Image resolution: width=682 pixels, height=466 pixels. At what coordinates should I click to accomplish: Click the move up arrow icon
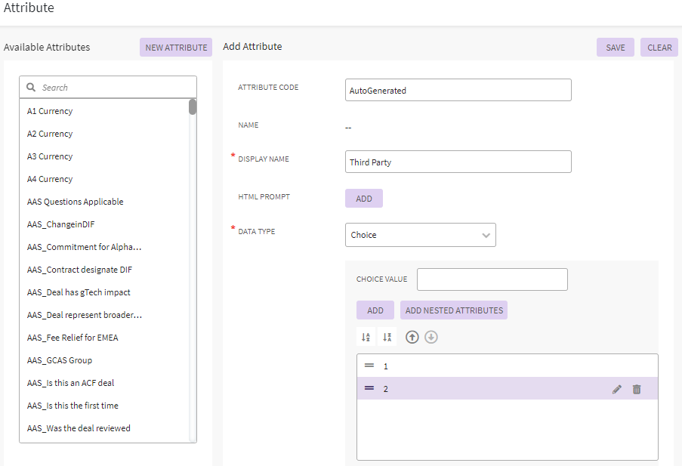412,337
